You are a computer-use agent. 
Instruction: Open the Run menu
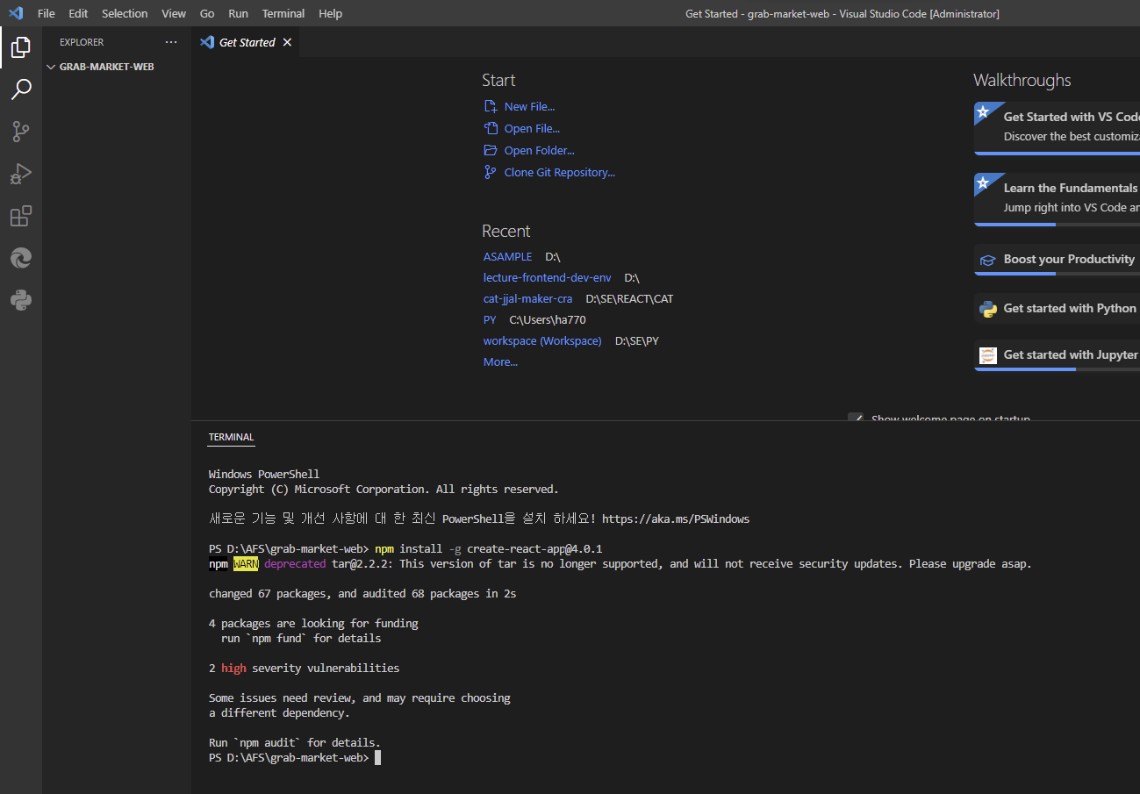(238, 13)
